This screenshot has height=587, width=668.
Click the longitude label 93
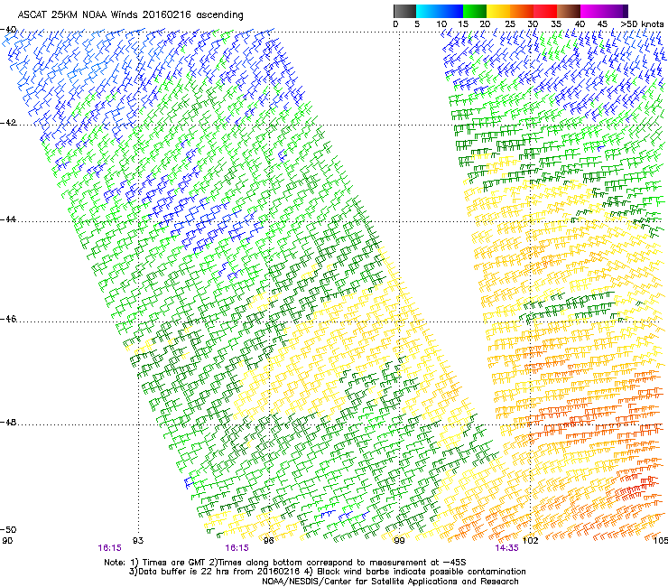[138, 541]
